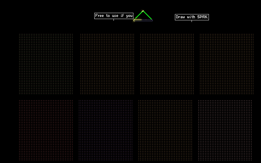Screen dimensions: 261x163
Task: Click the orange dotted grid in bottom row
Action: [x=165, y=130]
